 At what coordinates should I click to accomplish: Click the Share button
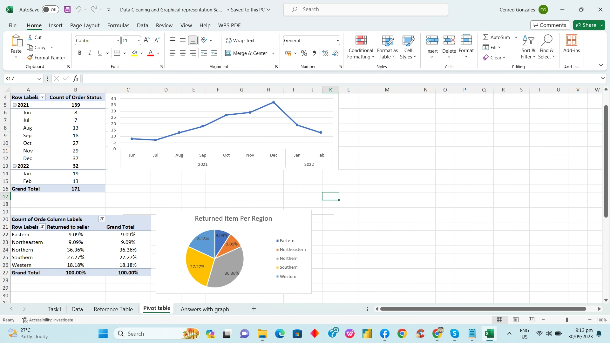pyautogui.click(x=588, y=25)
